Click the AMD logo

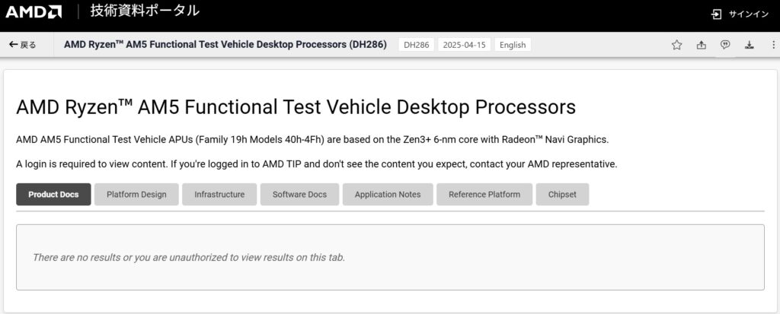click(x=34, y=12)
